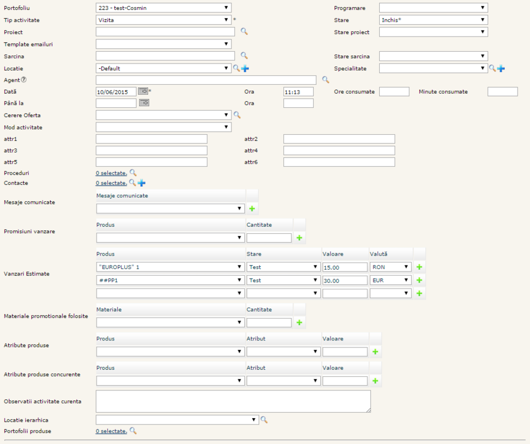Screen dimensions: 530x444
Task: Click the Ore consumate input field
Action: 394,91
